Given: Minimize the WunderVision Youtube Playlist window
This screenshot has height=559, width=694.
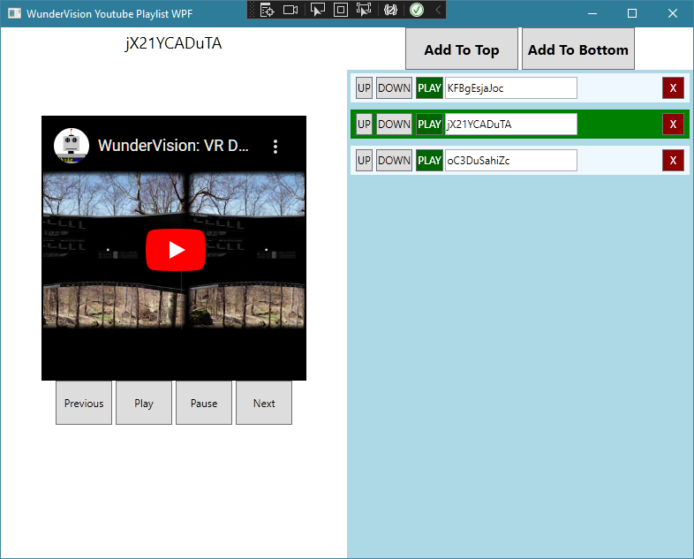Looking at the screenshot, I should (592, 13).
